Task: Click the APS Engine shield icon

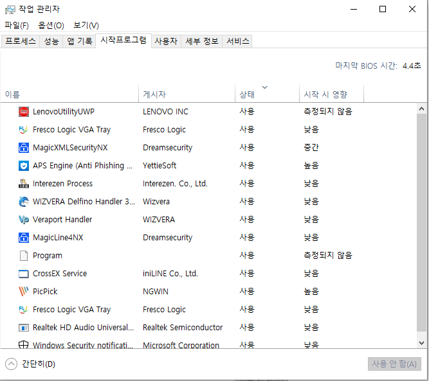Action: click(x=24, y=166)
